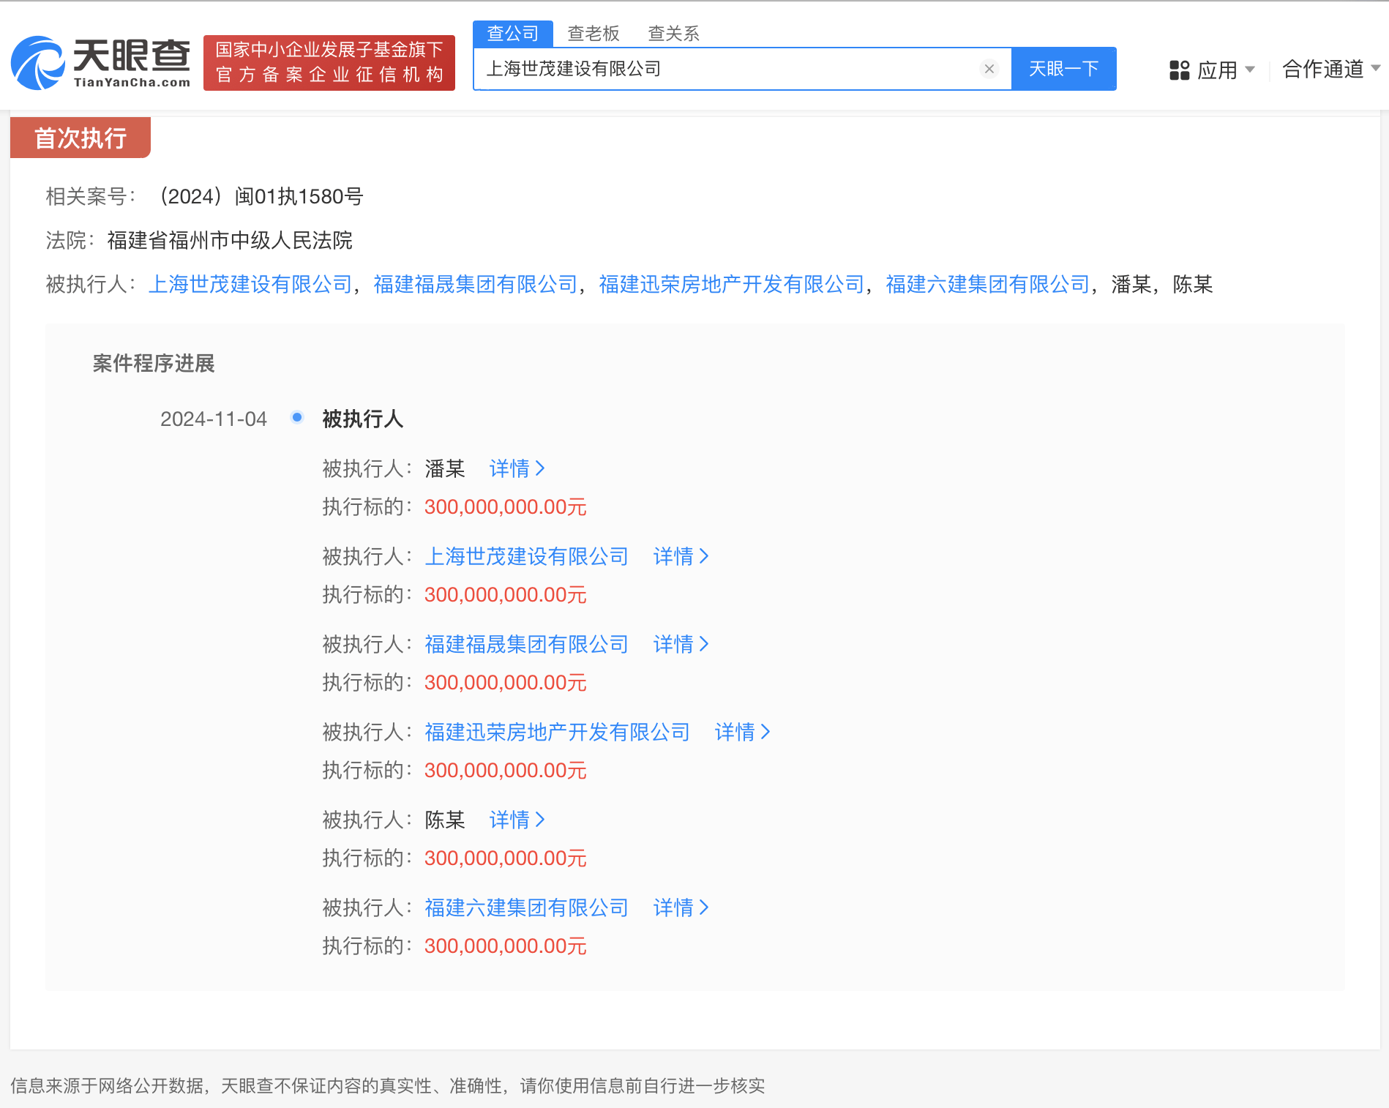Open the 福建福晟集团有限公司 company link

click(x=476, y=285)
